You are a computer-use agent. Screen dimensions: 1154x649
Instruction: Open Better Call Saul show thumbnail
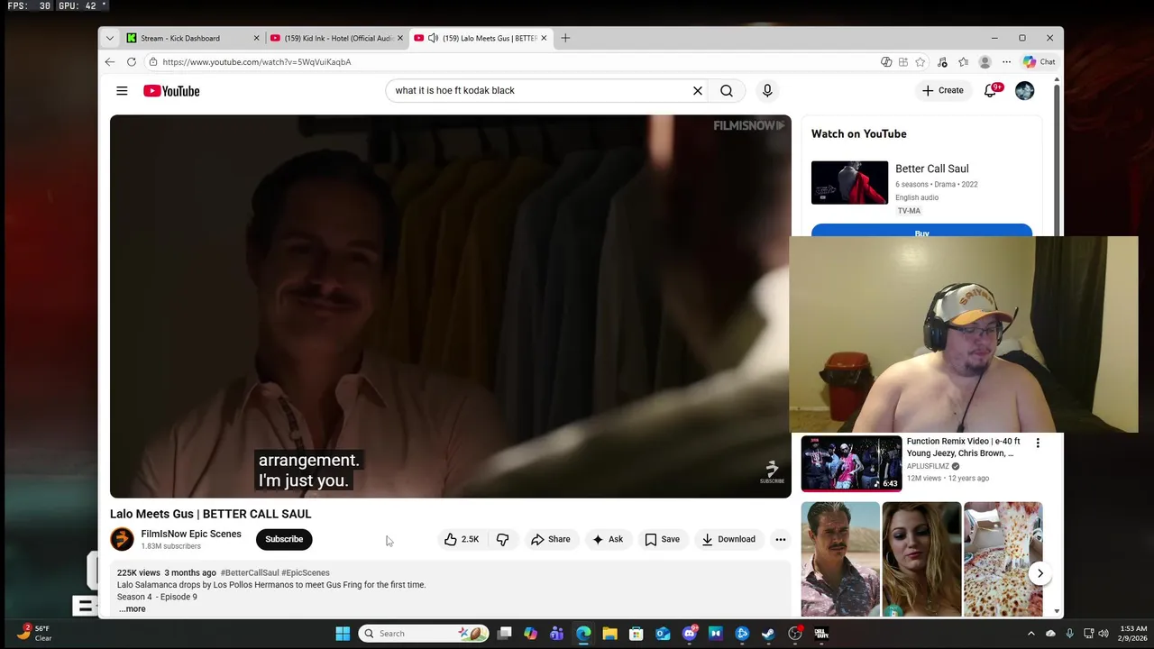tap(849, 183)
